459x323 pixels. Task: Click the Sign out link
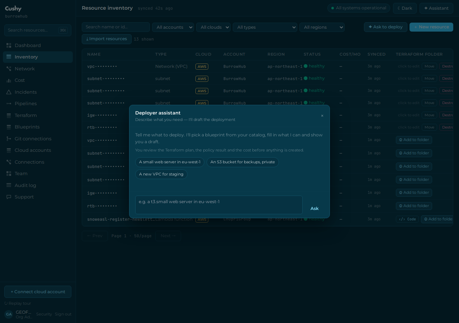click(63, 314)
